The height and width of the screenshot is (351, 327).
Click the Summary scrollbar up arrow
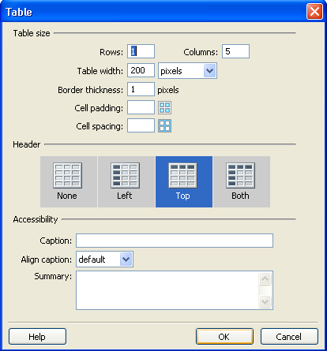click(x=265, y=278)
